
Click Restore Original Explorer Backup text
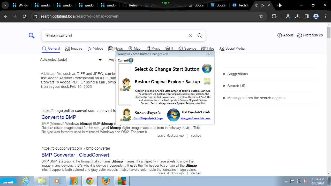click(x=167, y=82)
